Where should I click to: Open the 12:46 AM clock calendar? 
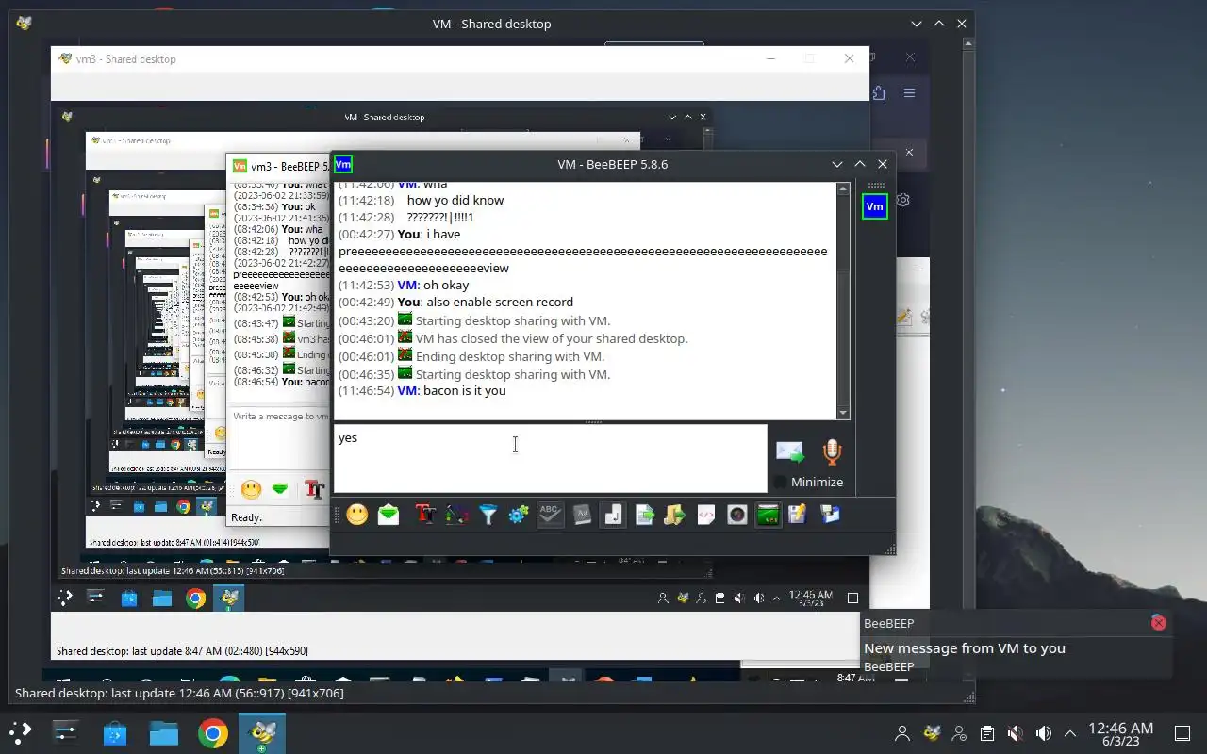click(1120, 733)
